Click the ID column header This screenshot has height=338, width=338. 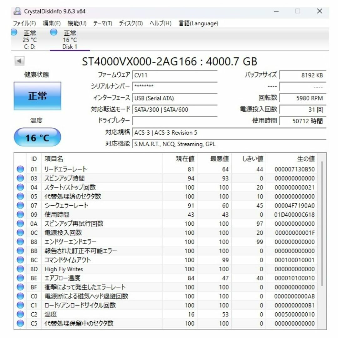coord(34,159)
